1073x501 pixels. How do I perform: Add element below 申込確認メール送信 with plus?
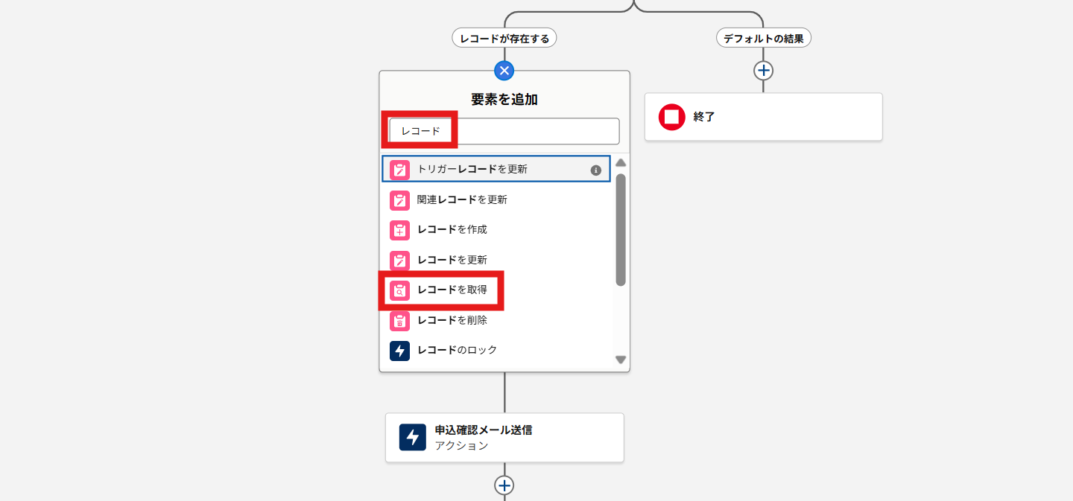tap(504, 485)
